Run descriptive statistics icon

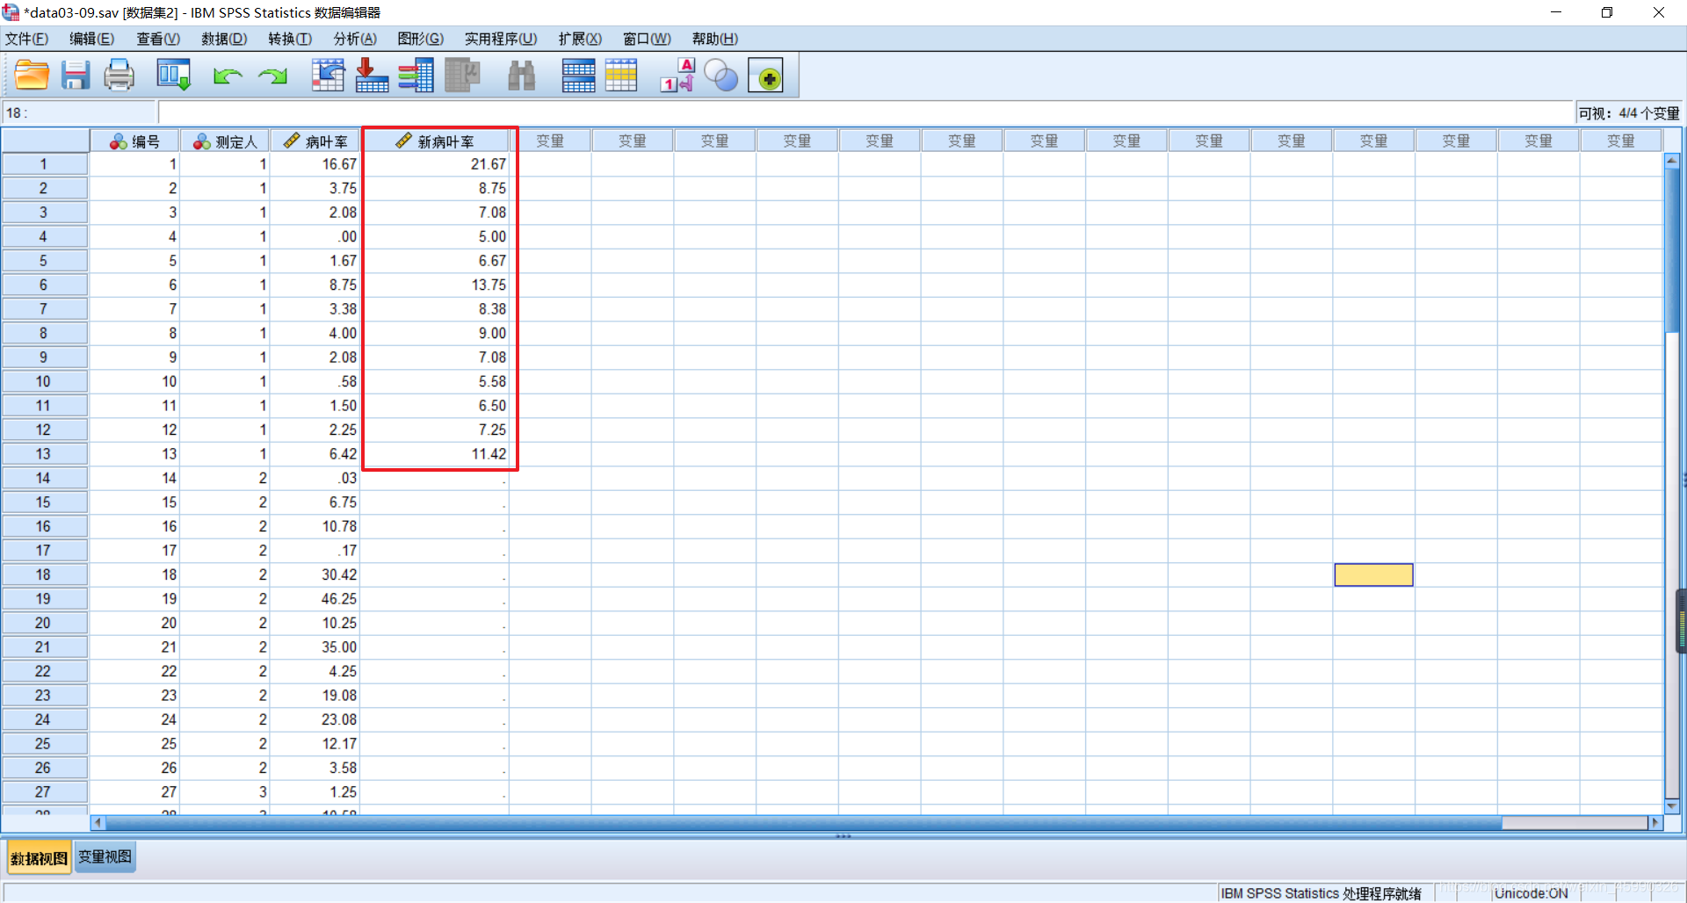click(462, 76)
